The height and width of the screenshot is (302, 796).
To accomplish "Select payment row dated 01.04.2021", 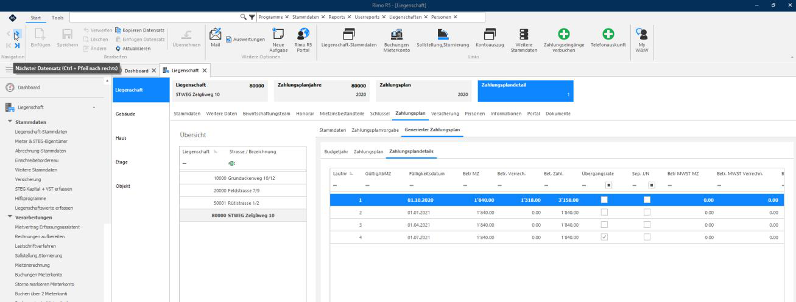I will coord(557,225).
